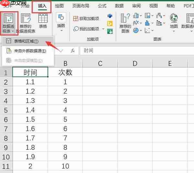Select From Table/Range (表格和区域) menu item
The image size is (194, 173).
point(28,41)
